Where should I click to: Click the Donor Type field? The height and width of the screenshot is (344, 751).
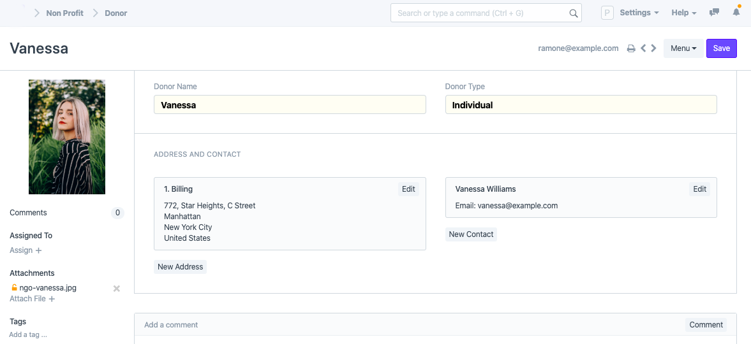tap(581, 105)
